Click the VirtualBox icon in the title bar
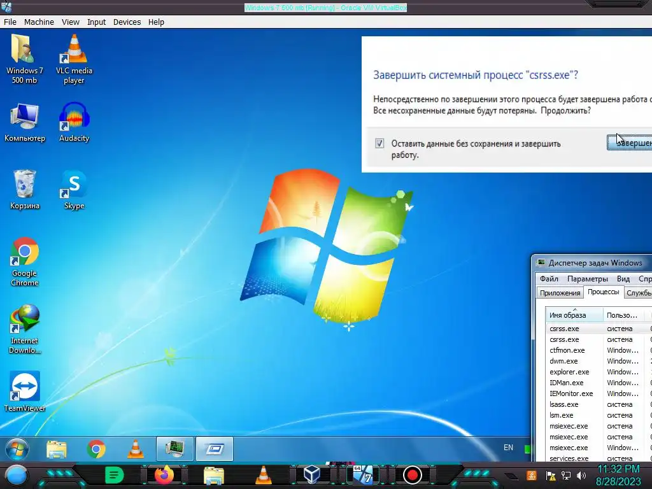Screen dimensions: 652x489 [6, 6]
